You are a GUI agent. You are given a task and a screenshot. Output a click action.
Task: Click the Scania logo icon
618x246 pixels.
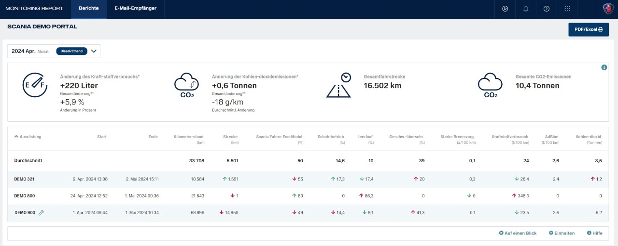608,9
